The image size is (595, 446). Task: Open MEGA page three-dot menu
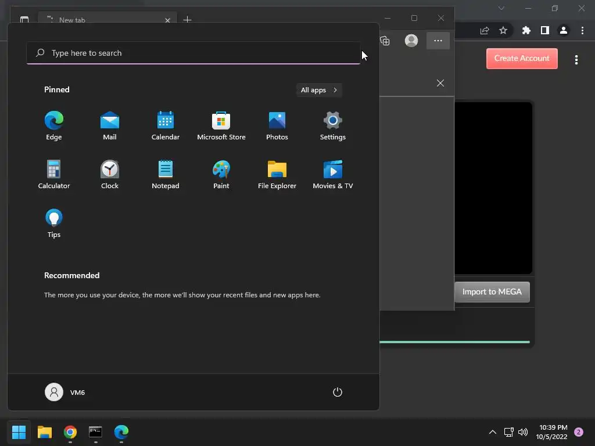coord(576,60)
